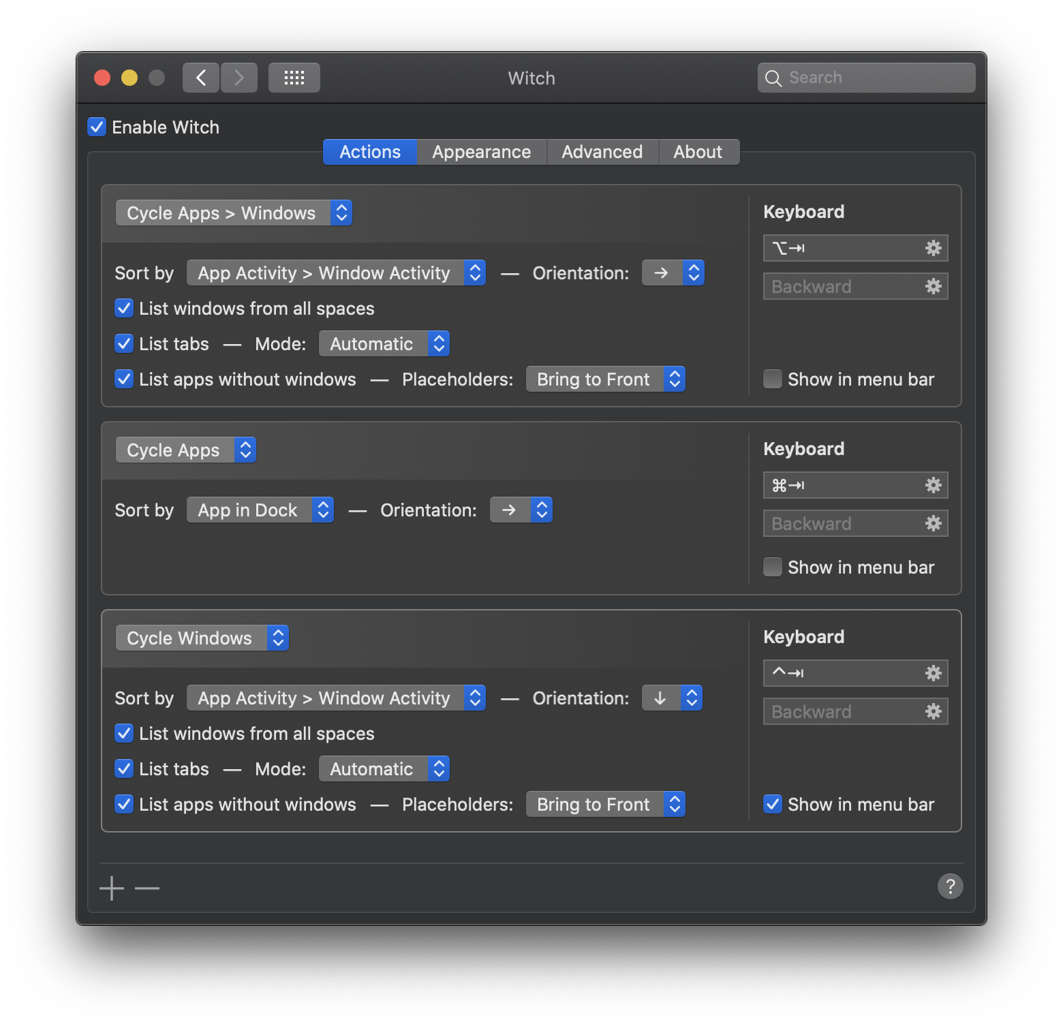Toggle List tabs in Cycle Apps > Windows panel
The image size is (1063, 1026).
coord(124,343)
